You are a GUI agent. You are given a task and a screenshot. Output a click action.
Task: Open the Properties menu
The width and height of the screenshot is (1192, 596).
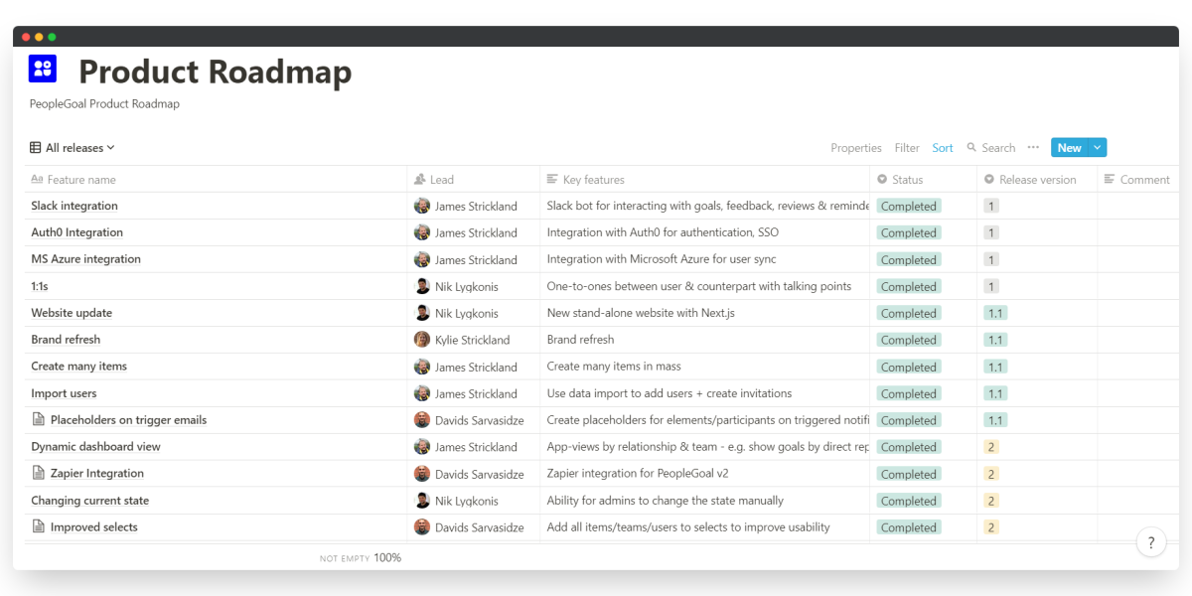coord(856,148)
